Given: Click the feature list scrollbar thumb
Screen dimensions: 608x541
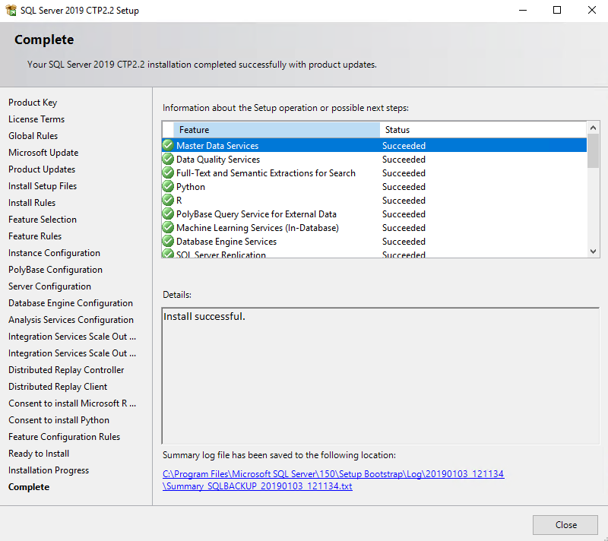Looking at the screenshot, I should [593, 150].
